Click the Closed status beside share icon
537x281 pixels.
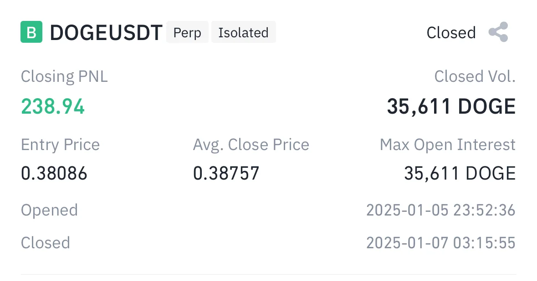pyautogui.click(x=451, y=33)
